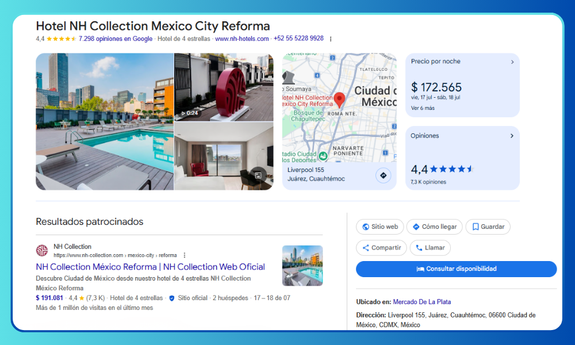Open the hotel room photo with red chair
The height and width of the screenshot is (345, 575).
pyautogui.click(x=224, y=156)
